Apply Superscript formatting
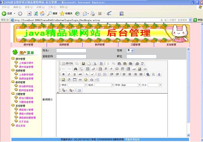 click(x=92, y=74)
